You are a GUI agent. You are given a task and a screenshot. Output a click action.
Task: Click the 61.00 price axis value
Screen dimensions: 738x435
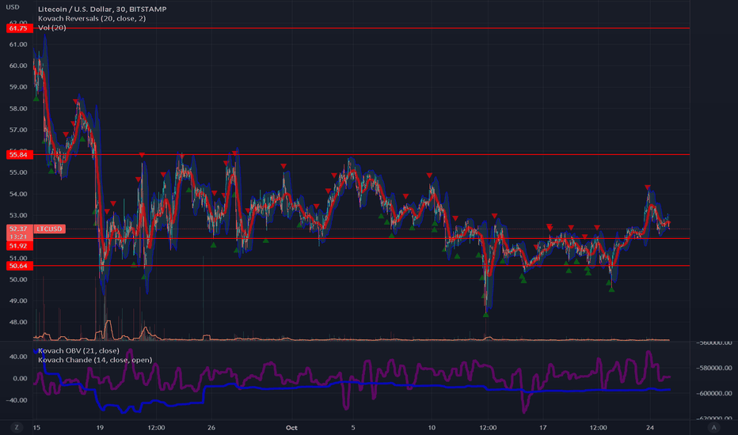18,44
